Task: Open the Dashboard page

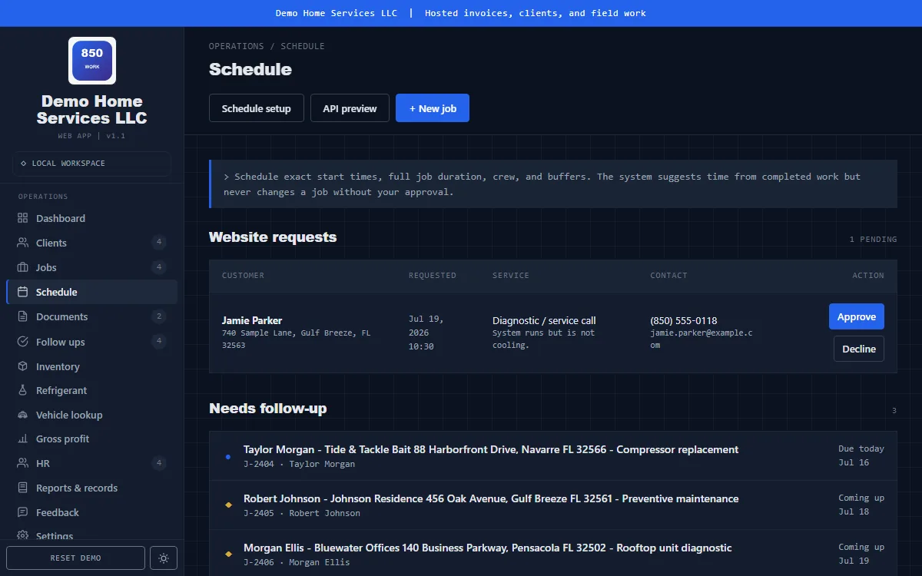Action: pos(91,218)
